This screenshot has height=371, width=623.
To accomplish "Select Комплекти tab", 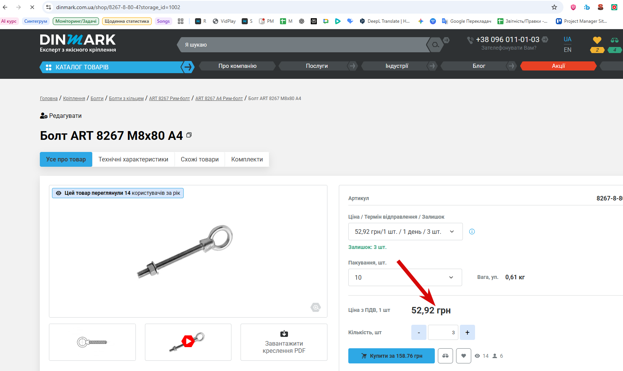I will 247,160.
